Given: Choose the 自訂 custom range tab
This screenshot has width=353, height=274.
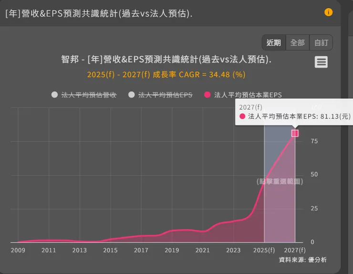Looking at the screenshot, I should click(x=321, y=42).
